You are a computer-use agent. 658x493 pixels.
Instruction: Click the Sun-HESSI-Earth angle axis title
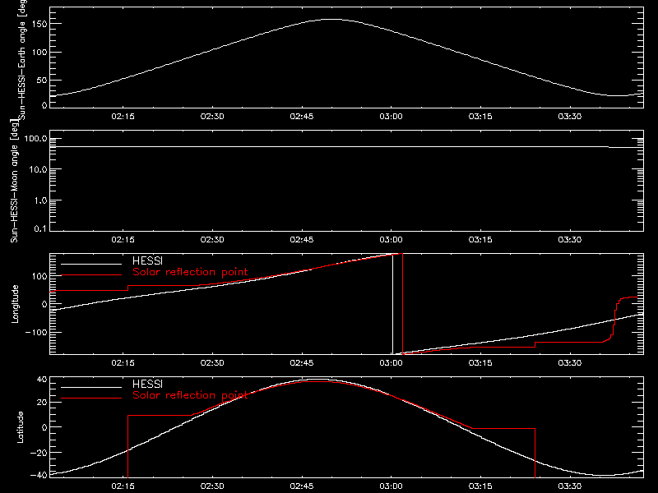pos(22,59)
